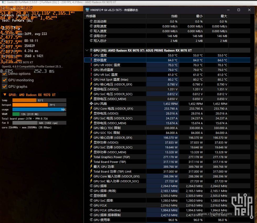The width and height of the screenshot is (257, 223).
Task: Toggle the Demo options checkbox in FurMark
Action: click(5, 74)
